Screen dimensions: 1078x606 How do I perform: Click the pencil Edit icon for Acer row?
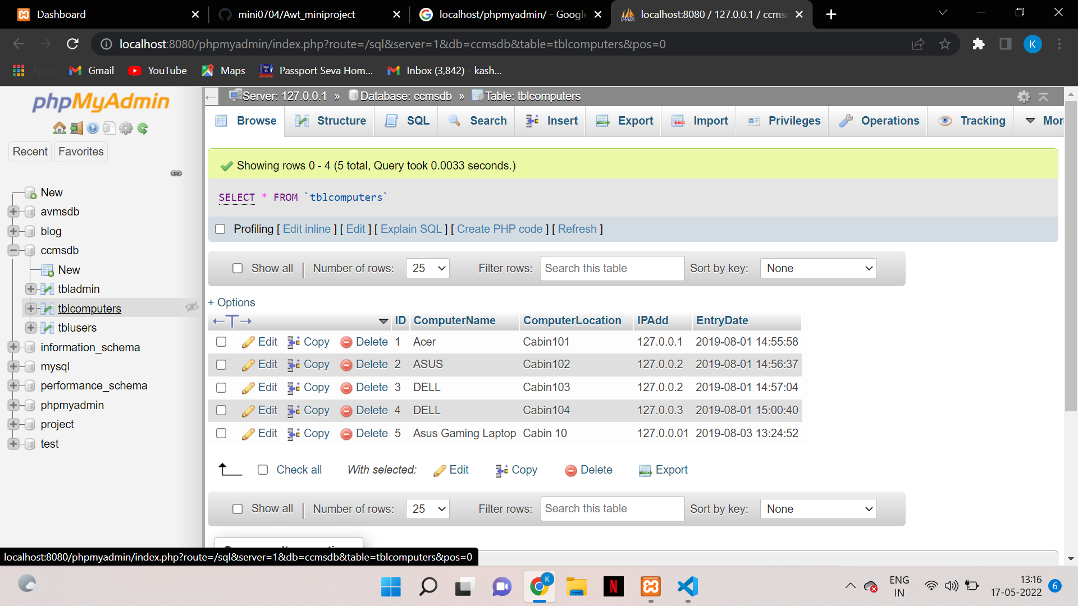pos(248,342)
